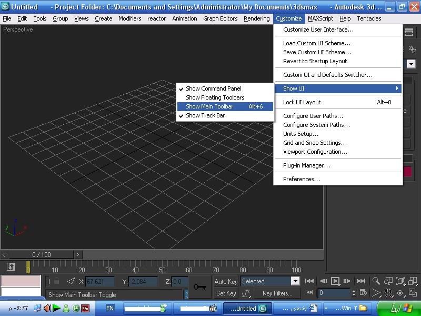Open the File menu
This screenshot has height=316, width=421.
(7, 18)
